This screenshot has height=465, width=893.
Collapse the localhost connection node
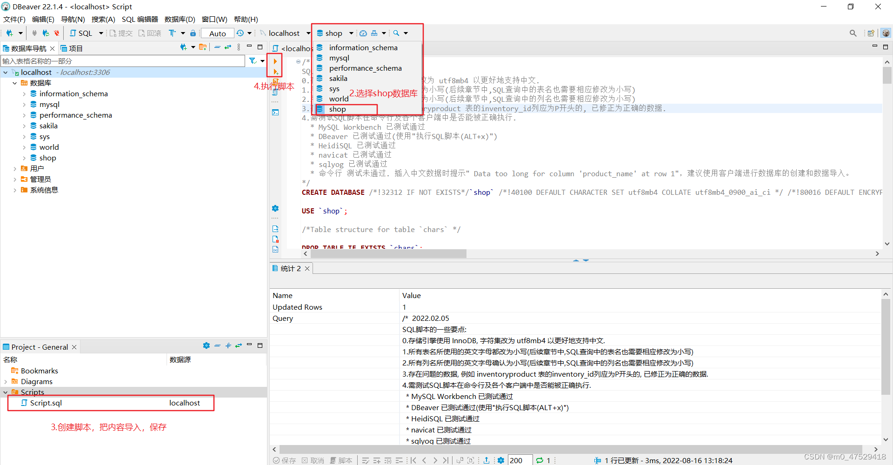5,73
